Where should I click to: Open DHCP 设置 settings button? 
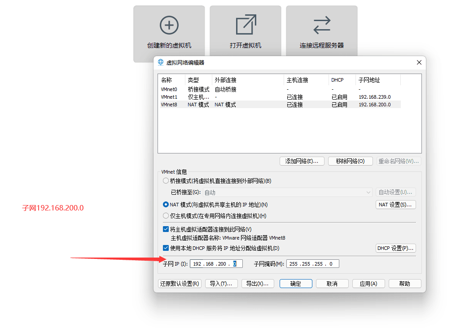pyautogui.click(x=395, y=248)
